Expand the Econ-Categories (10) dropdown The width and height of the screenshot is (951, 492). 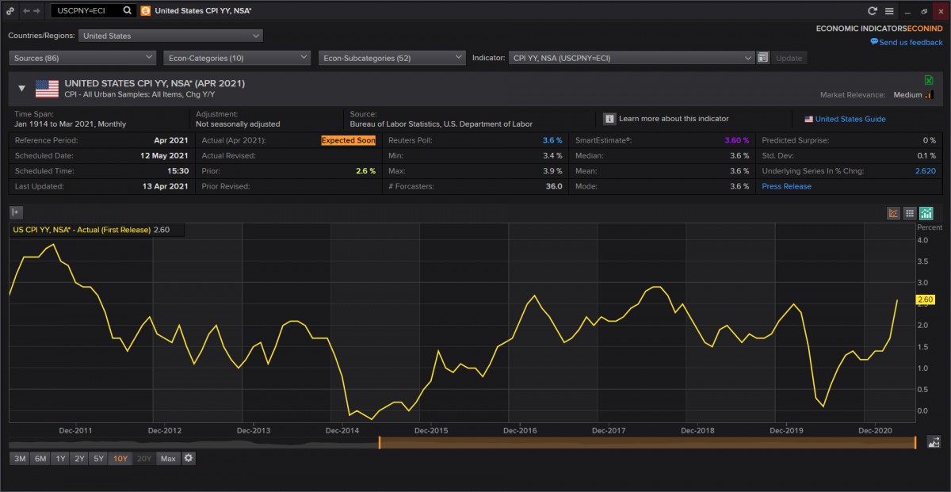237,58
